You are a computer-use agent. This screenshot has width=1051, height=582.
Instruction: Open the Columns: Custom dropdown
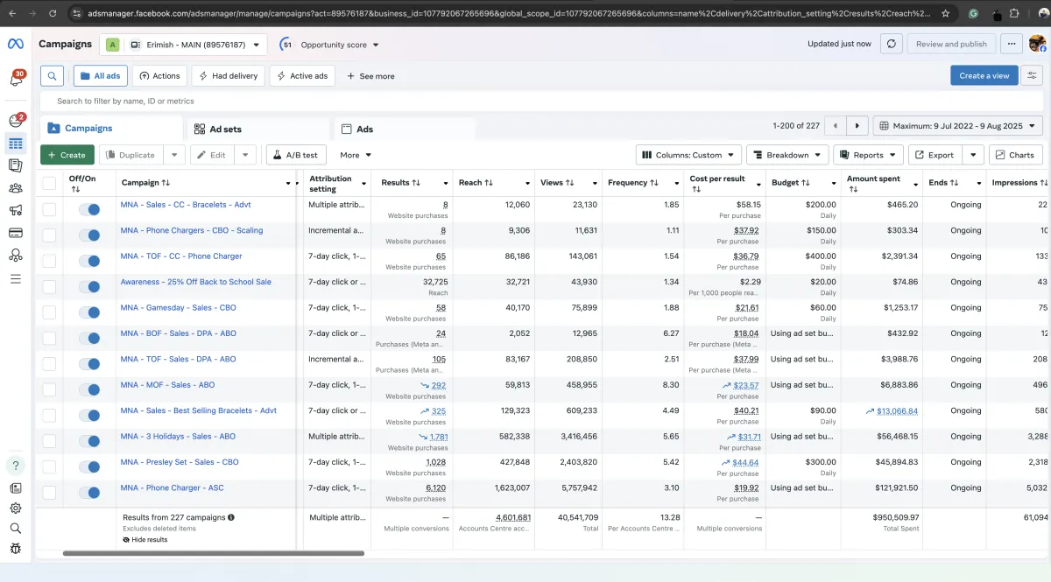(688, 155)
